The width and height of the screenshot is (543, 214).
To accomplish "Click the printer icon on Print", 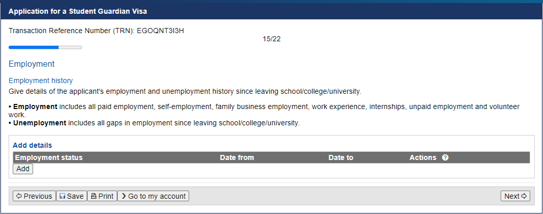I will point(93,196).
